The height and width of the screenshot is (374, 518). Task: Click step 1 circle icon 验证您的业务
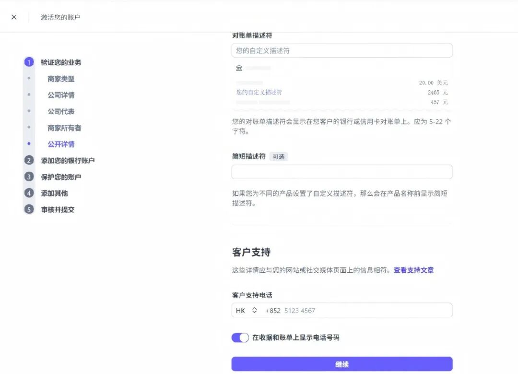point(29,62)
